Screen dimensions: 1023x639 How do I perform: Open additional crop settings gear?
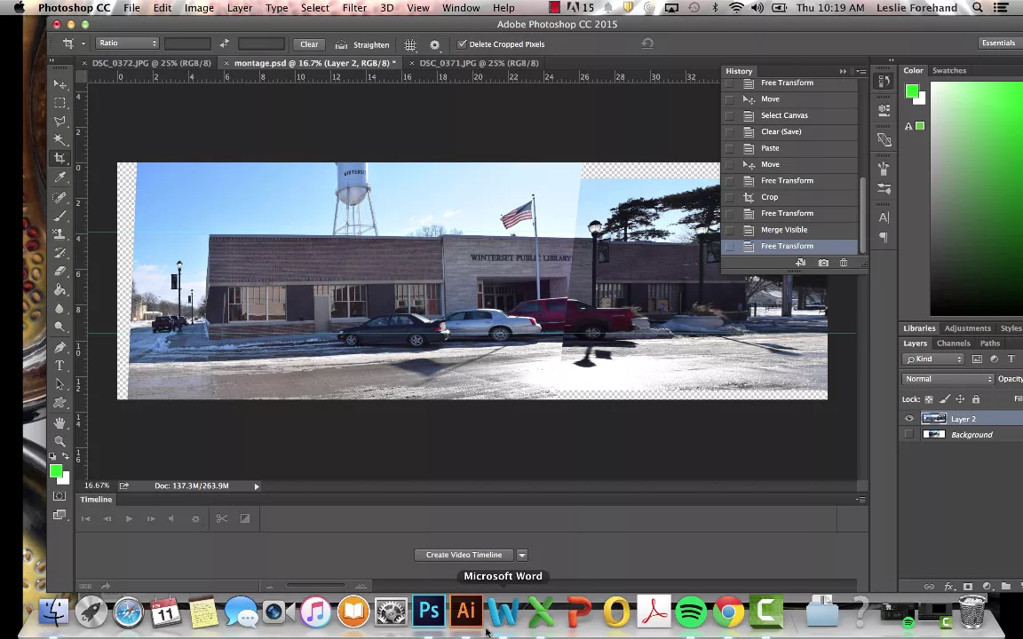click(x=434, y=44)
